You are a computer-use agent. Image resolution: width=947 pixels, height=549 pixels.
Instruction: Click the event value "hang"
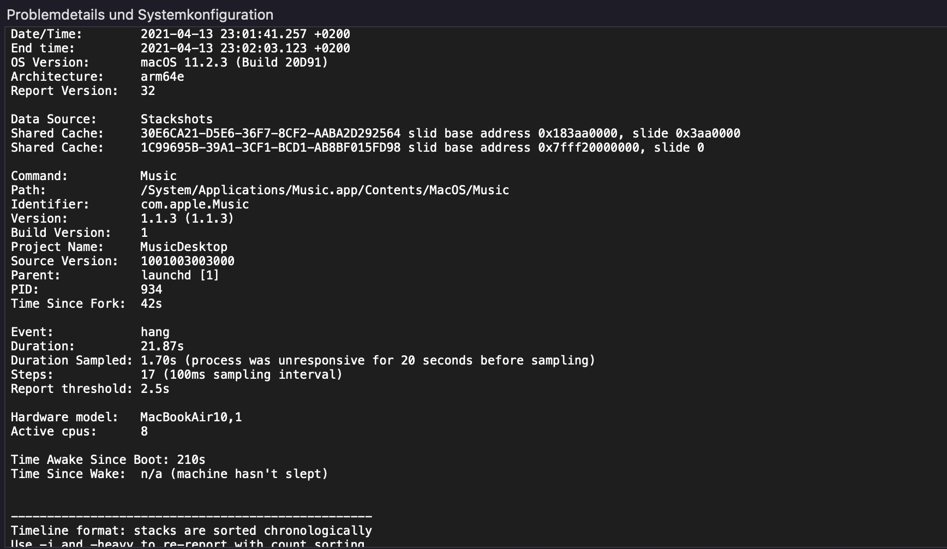pyautogui.click(x=155, y=332)
